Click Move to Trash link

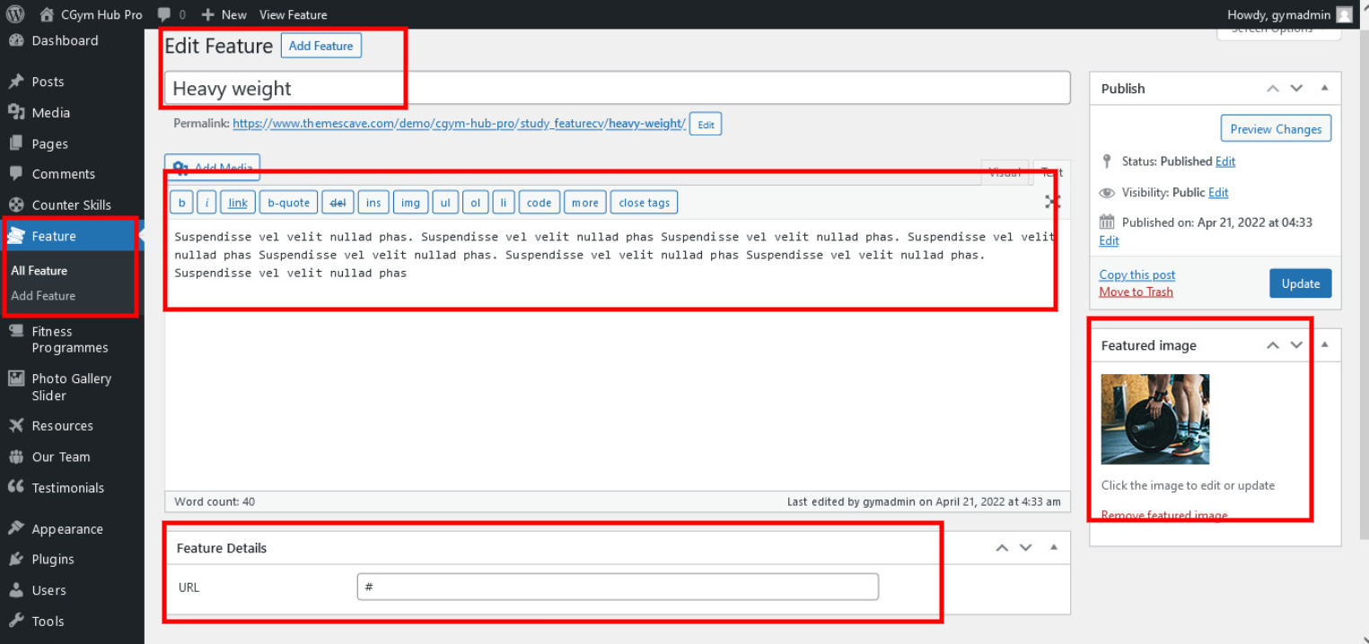click(1136, 292)
